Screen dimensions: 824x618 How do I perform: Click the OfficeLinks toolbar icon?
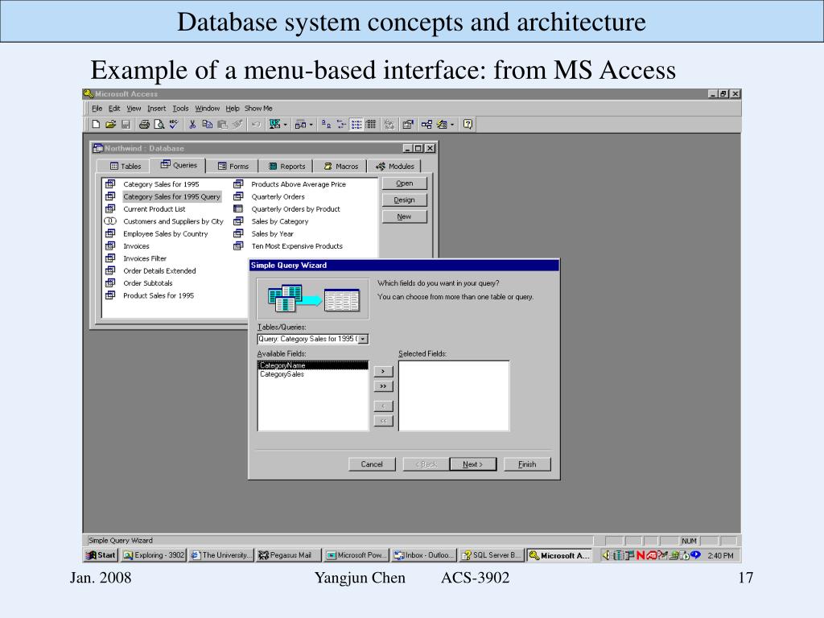click(274, 125)
